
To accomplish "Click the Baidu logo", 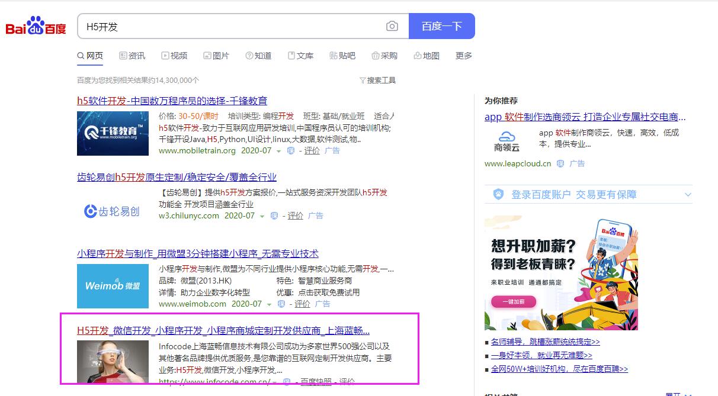I will [36, 27].
